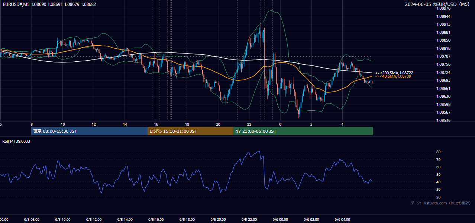Image resolution: width=475 pixels, height=223 pixels.
Task: Click the 1.08787 price axis label
Action: pos(443,56)
